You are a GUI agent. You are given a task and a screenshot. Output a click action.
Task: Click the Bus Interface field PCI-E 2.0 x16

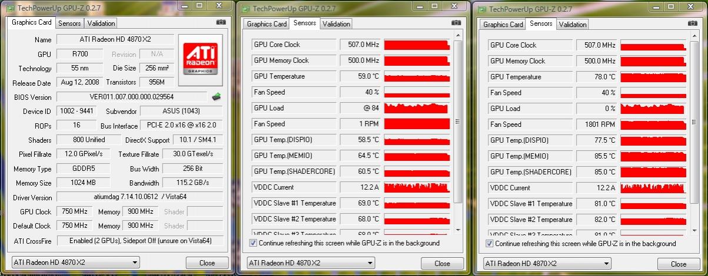(182, 126)
